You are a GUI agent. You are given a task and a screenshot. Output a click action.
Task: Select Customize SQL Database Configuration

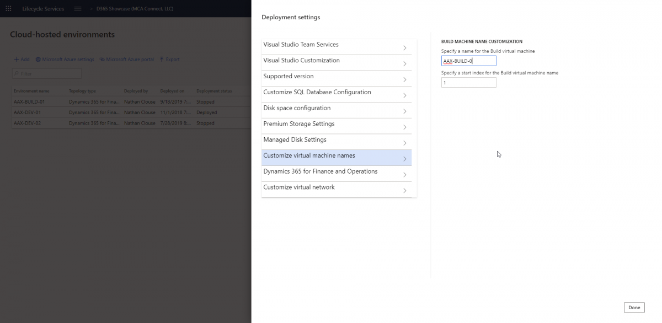point(337,94)
